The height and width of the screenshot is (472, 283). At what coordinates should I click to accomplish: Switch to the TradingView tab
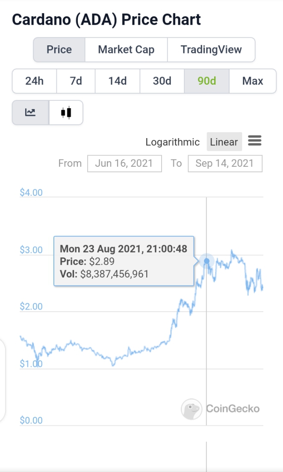211,50
